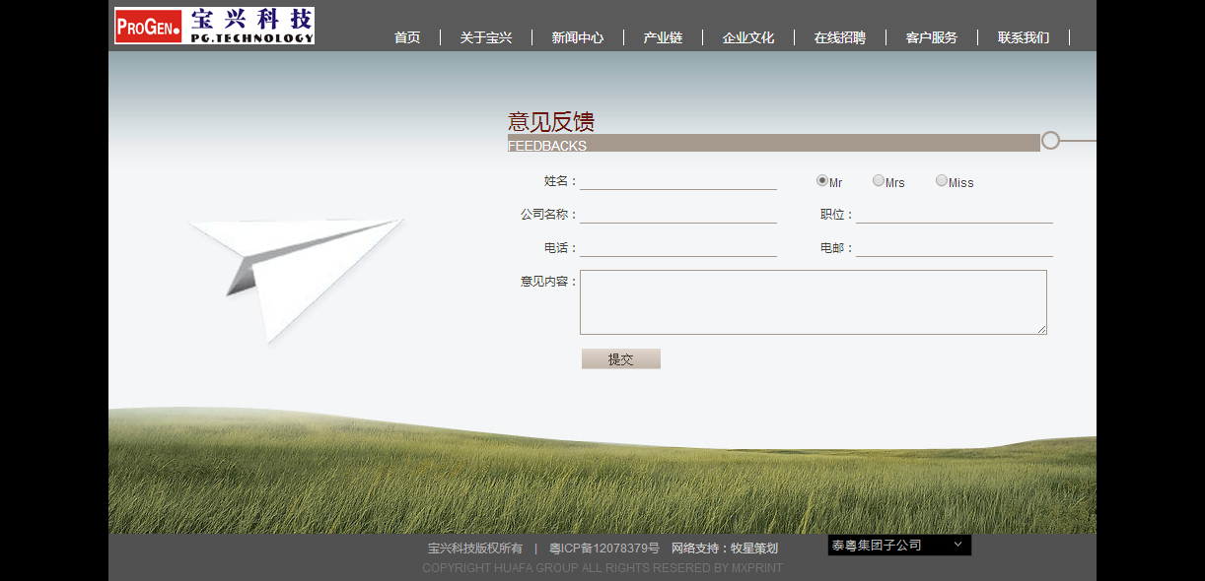Click the 粤ICP备12078379号 footer link
The width and height of the screenshot is (1205, 581).
click(602, 548)
